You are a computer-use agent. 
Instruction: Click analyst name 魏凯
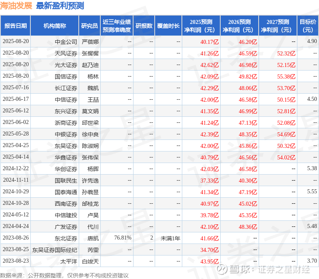93,88
